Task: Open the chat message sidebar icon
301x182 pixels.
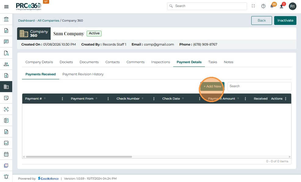Action: pos(6,42)
